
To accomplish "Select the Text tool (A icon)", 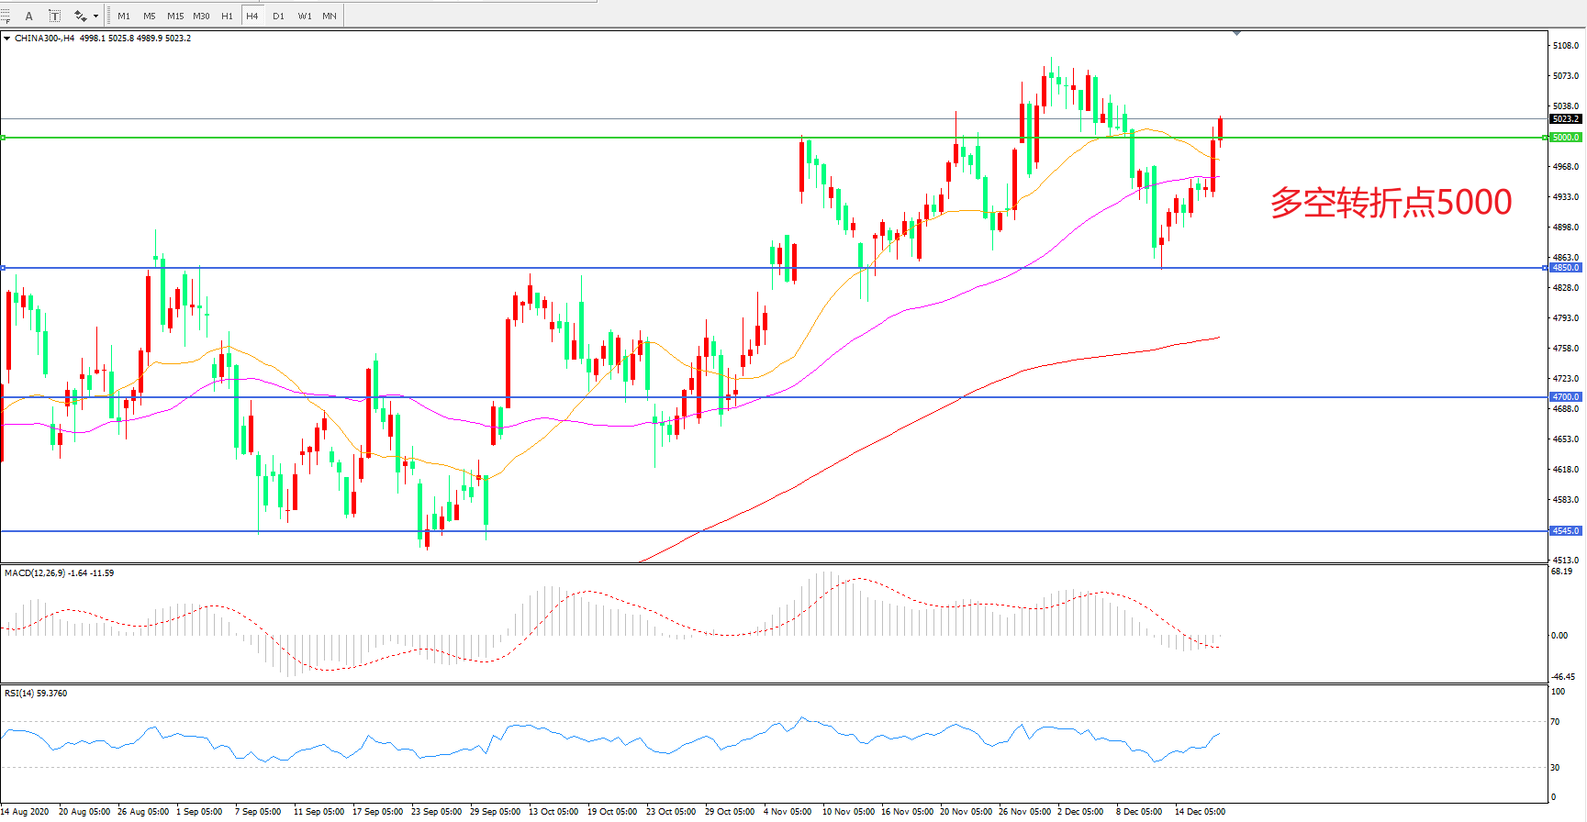I will (x=29, y=16).
